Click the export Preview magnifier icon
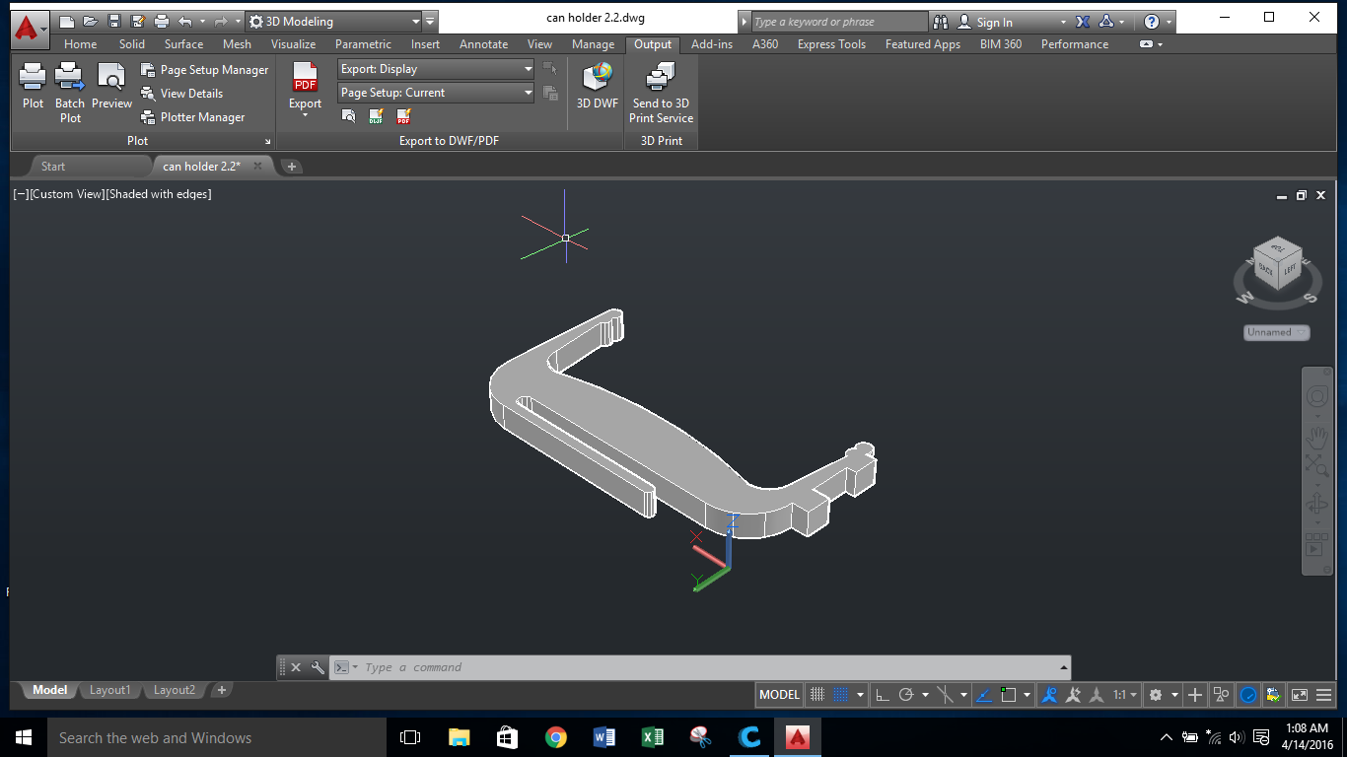This screenshot has height=757, width=1347. (x=348, y=116)
